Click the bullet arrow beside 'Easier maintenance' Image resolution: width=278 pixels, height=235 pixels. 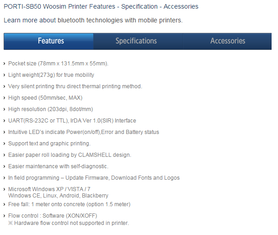(5, 166)
